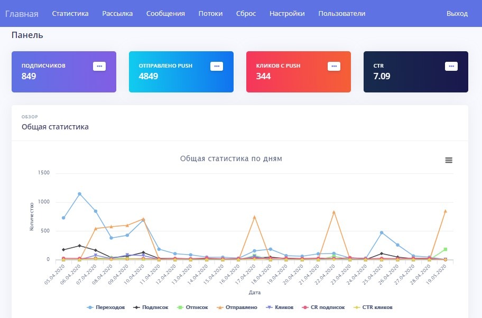Open the Отправлено Push card options ellipsis
Image resolution: width=482 pixels, height=318 pixels.
pyautogui.click(x=217, y=67)
